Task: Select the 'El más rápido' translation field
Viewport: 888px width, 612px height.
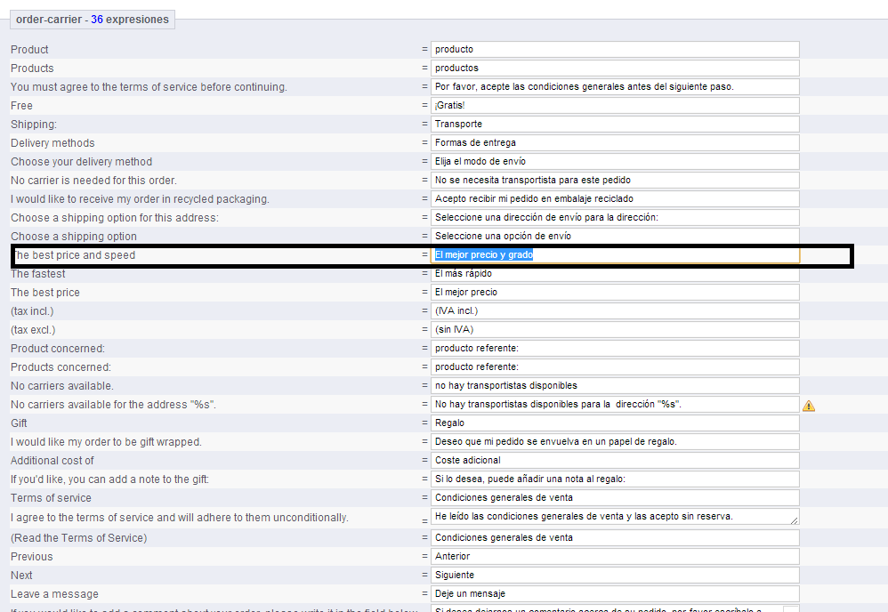Action: 614,274
